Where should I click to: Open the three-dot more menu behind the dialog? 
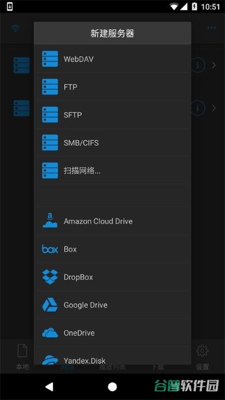click(x=211, y=28)
